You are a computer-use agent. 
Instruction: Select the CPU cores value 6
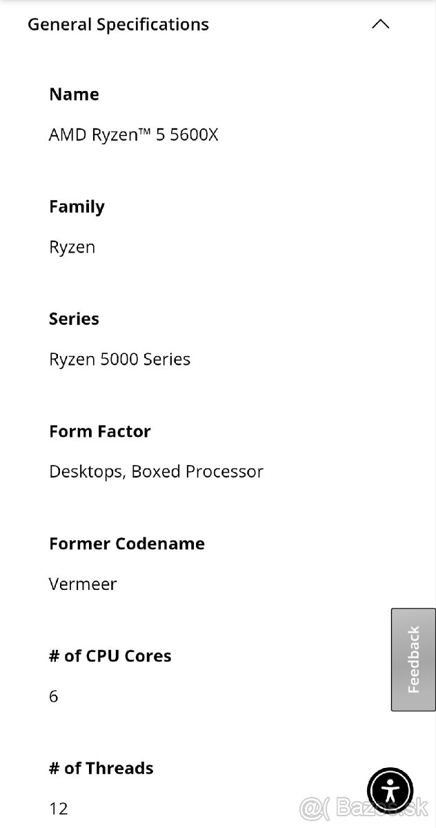(53, 696)
